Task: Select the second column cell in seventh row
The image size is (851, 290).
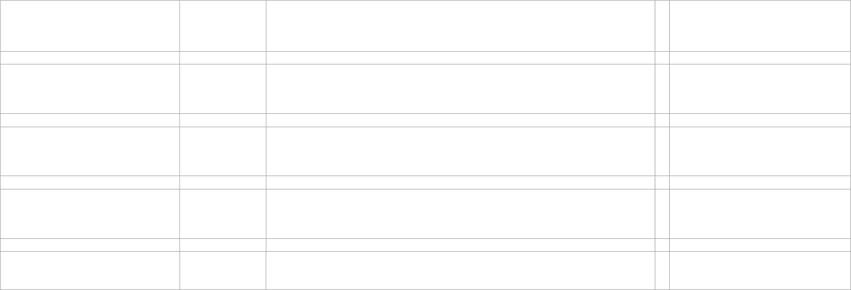Action: [222, 213]
